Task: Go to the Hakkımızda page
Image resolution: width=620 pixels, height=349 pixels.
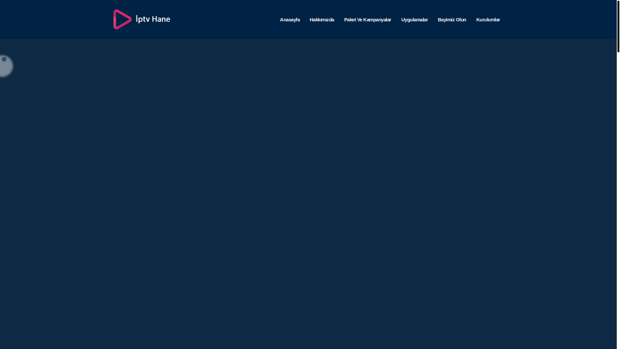Action: coord(322,20)
